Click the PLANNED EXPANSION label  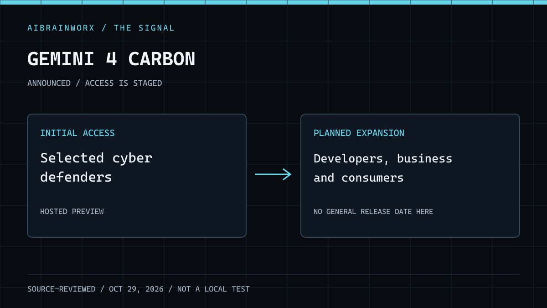point(359,133)
